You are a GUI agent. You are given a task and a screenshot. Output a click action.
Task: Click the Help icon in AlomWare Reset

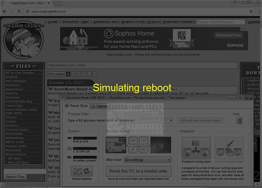[x=239, y=121]
